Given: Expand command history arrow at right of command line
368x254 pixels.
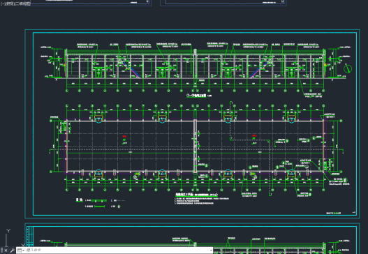Looking at the screenshot, I should point(211,251).
